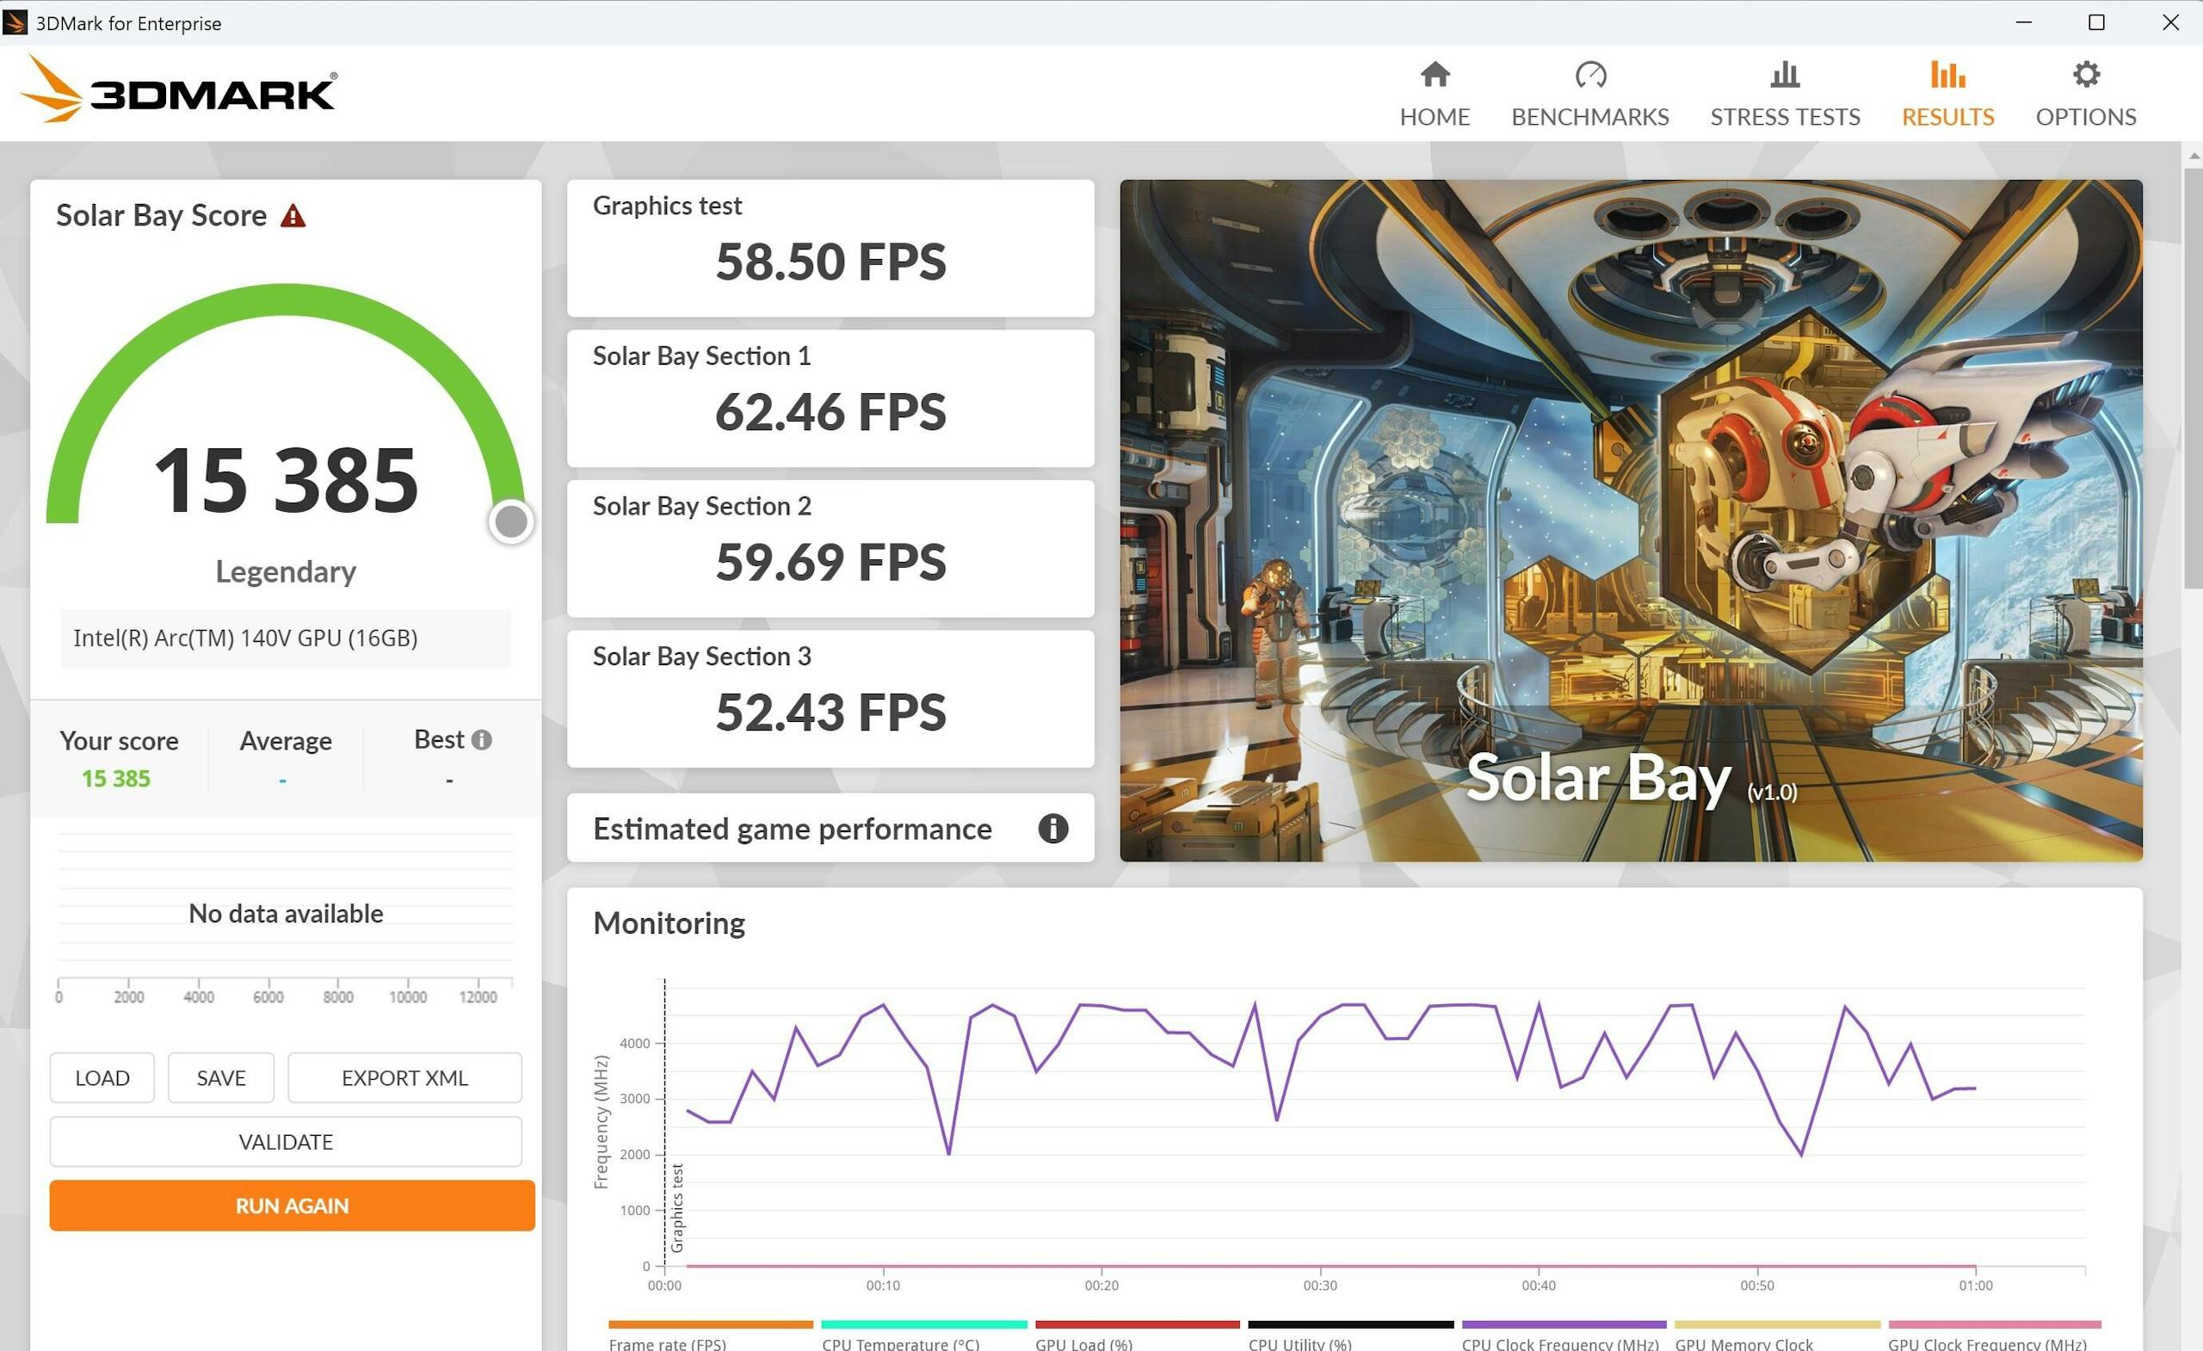Screen dimensions: 2203x1351
Task: Click the Intel(R) Arc(TM) 140V GPU label
Action: coord(245,638)
